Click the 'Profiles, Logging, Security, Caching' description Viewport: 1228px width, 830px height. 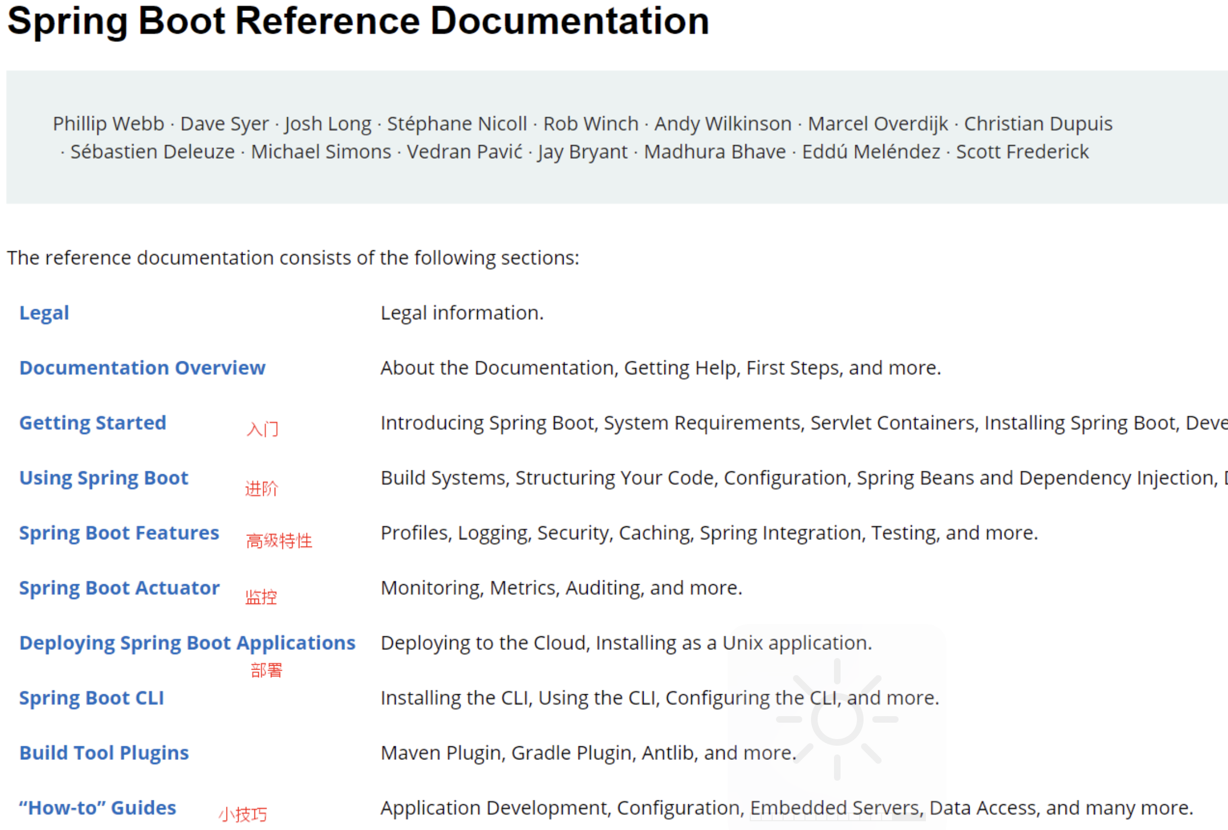tap(709, 533)
